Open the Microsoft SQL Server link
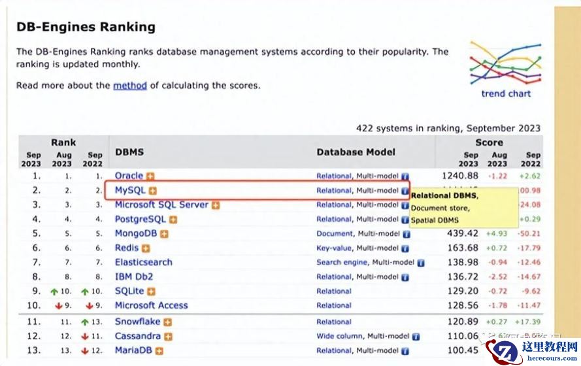The width and height of the screenshot is (581, 366). tap(161, 205)
